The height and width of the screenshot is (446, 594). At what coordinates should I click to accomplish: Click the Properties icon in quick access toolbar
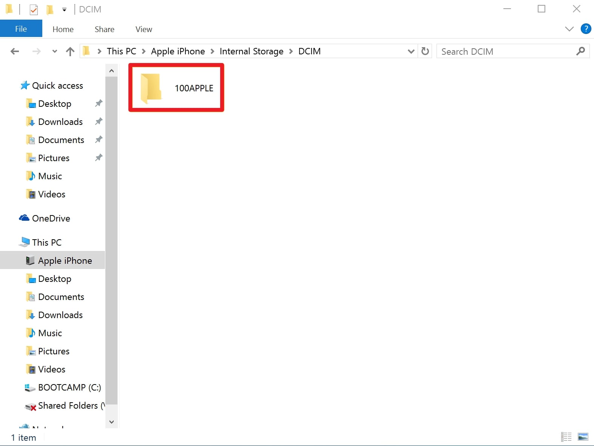coord(34,9)
